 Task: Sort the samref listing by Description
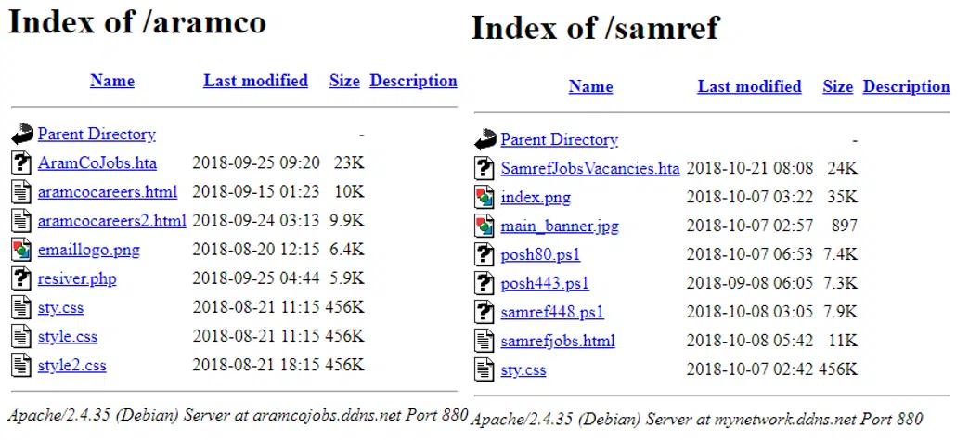907,86
